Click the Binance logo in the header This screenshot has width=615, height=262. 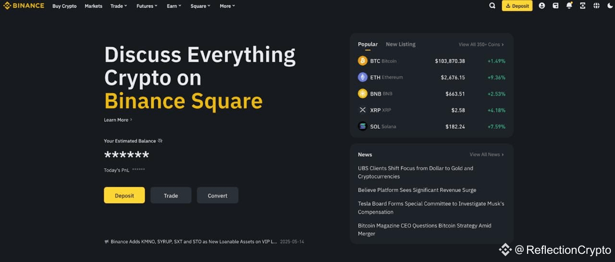point(24,6)
